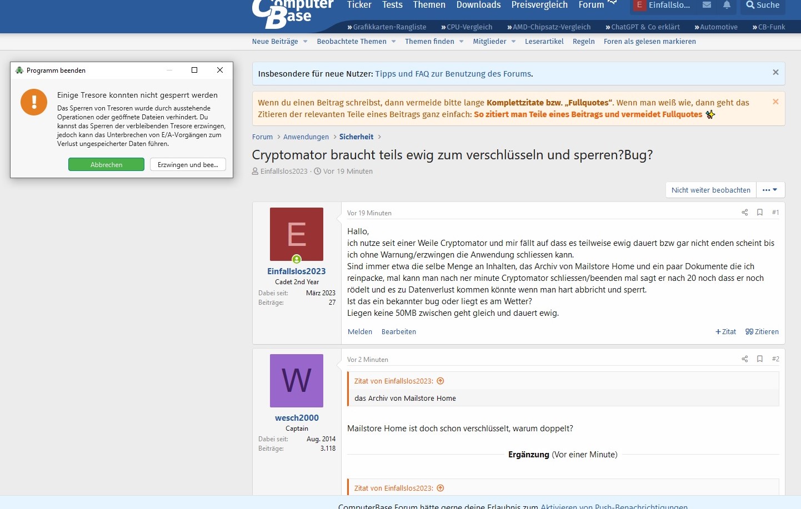Open the messages envelope icon
The image size is (801, 509).
[x=707, y=5]
